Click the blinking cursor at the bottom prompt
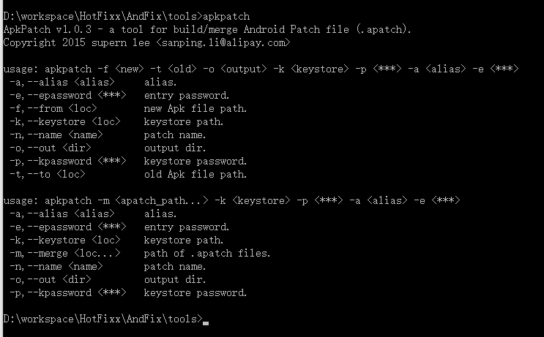Image resolution: width=544 pixels, height=337 pixels. 206,322
